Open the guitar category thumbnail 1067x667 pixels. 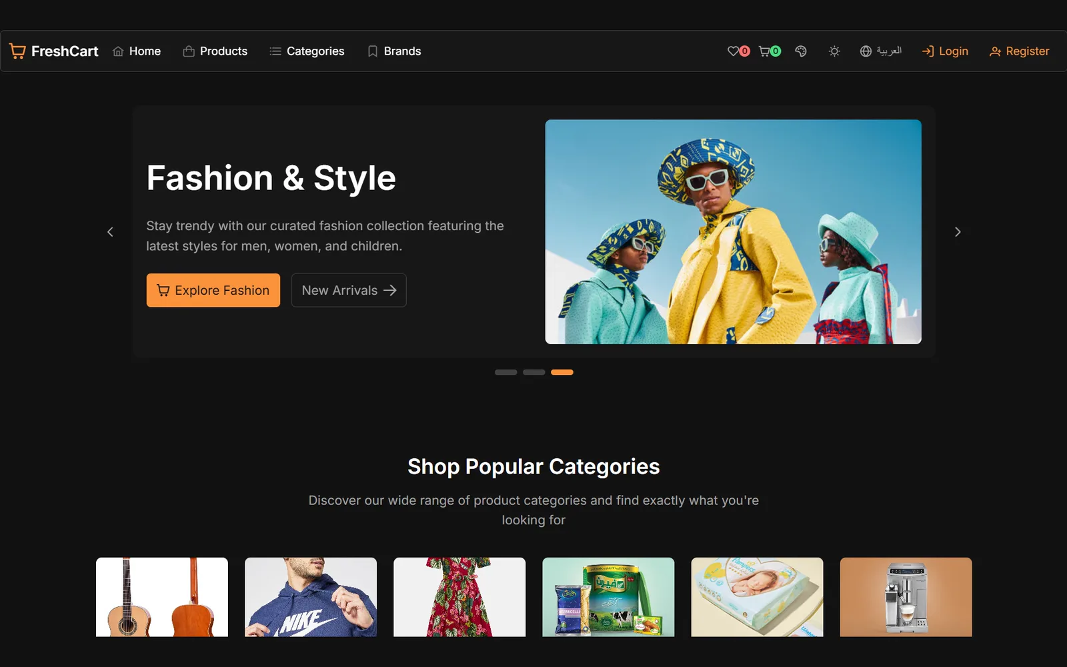tap(162, 597)
